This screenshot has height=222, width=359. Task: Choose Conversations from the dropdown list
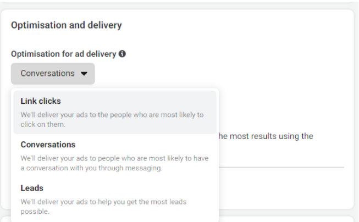tap(115, 156)
